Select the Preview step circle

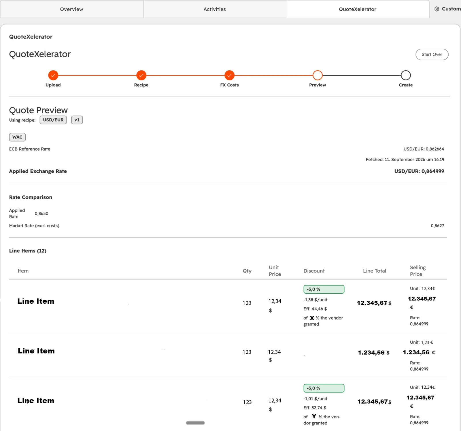coord(318,75)
